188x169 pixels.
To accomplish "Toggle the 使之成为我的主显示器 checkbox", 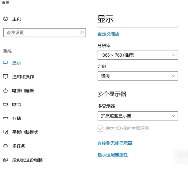I will [100, 129].
